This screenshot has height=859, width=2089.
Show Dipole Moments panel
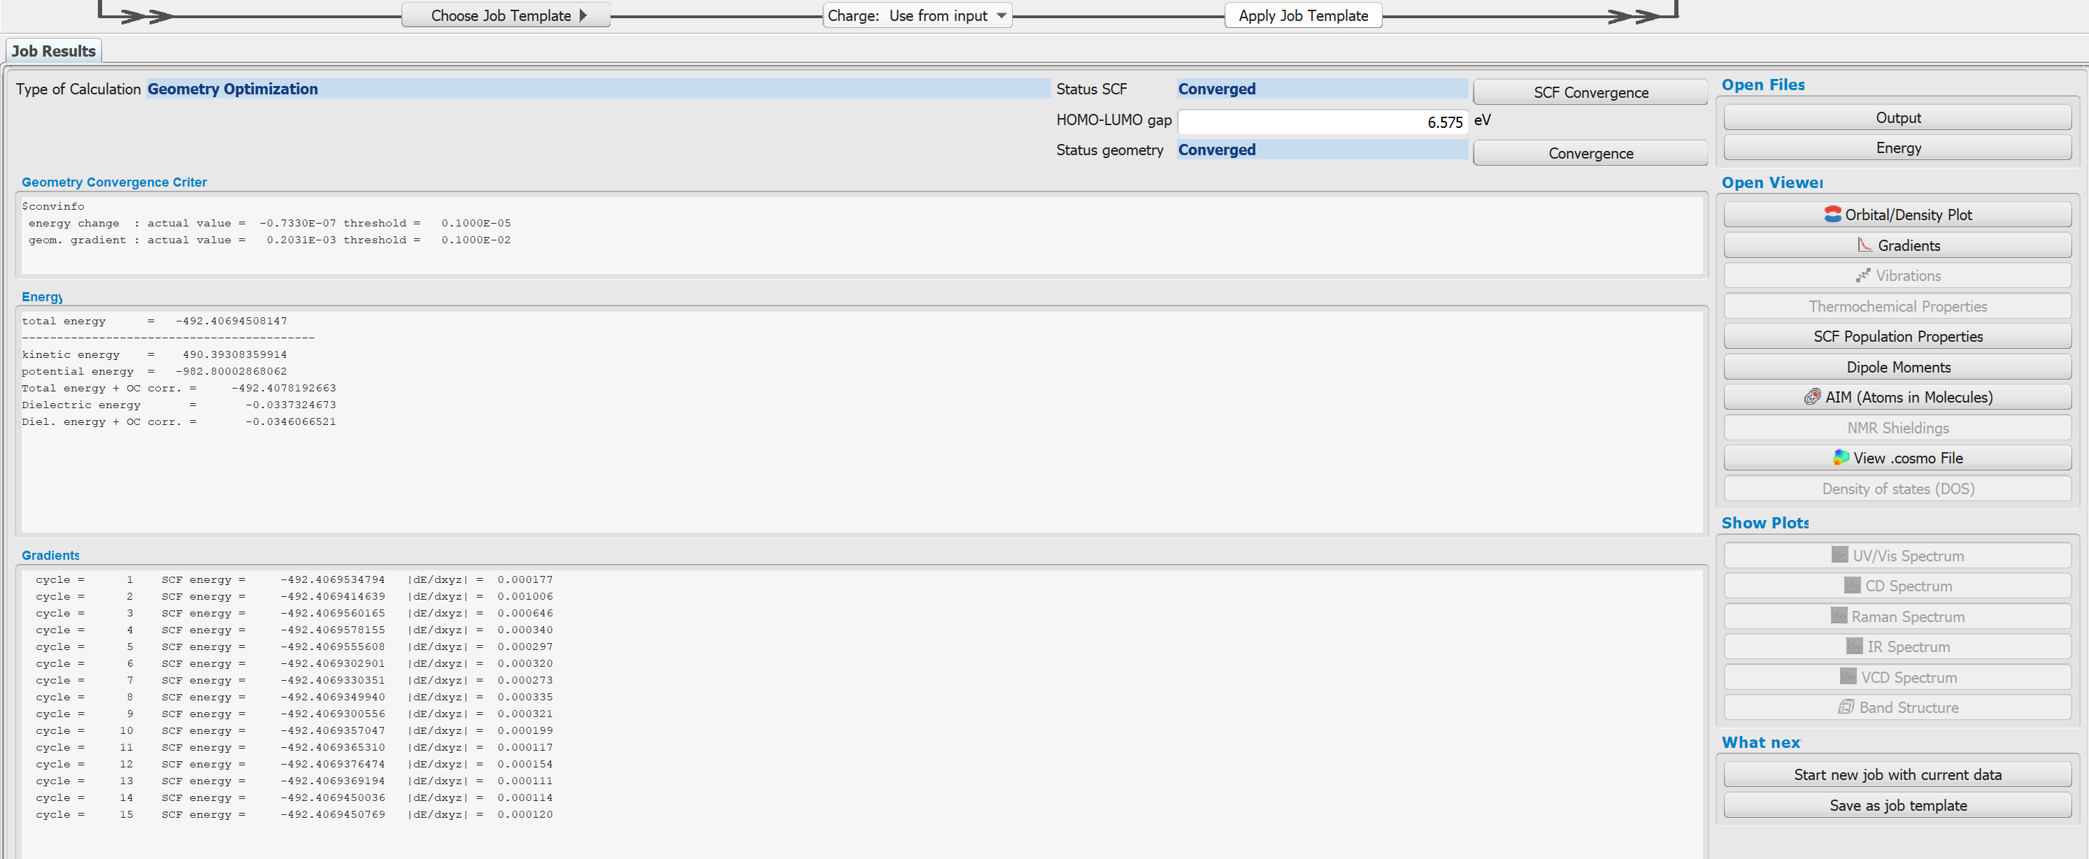(1899, 366)
